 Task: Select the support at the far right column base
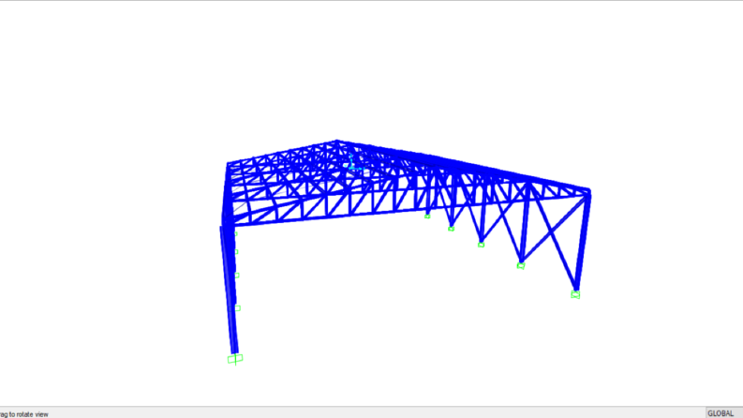click(x=575, y=295)
